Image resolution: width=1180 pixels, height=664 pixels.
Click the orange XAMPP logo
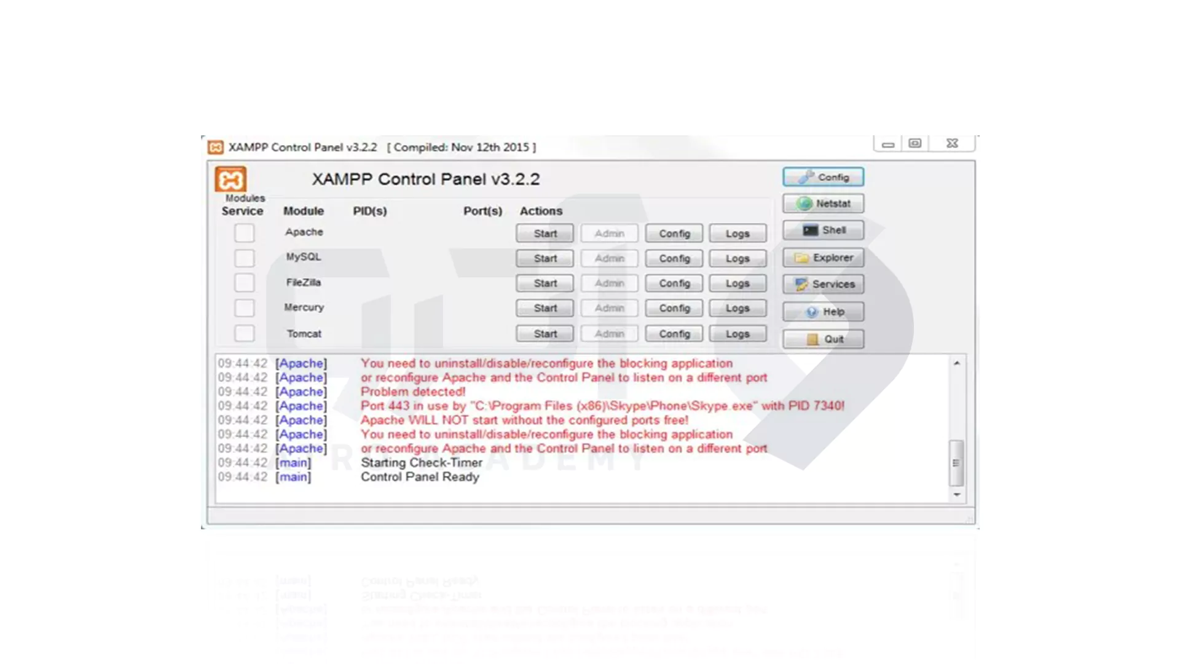click(230, 180)
